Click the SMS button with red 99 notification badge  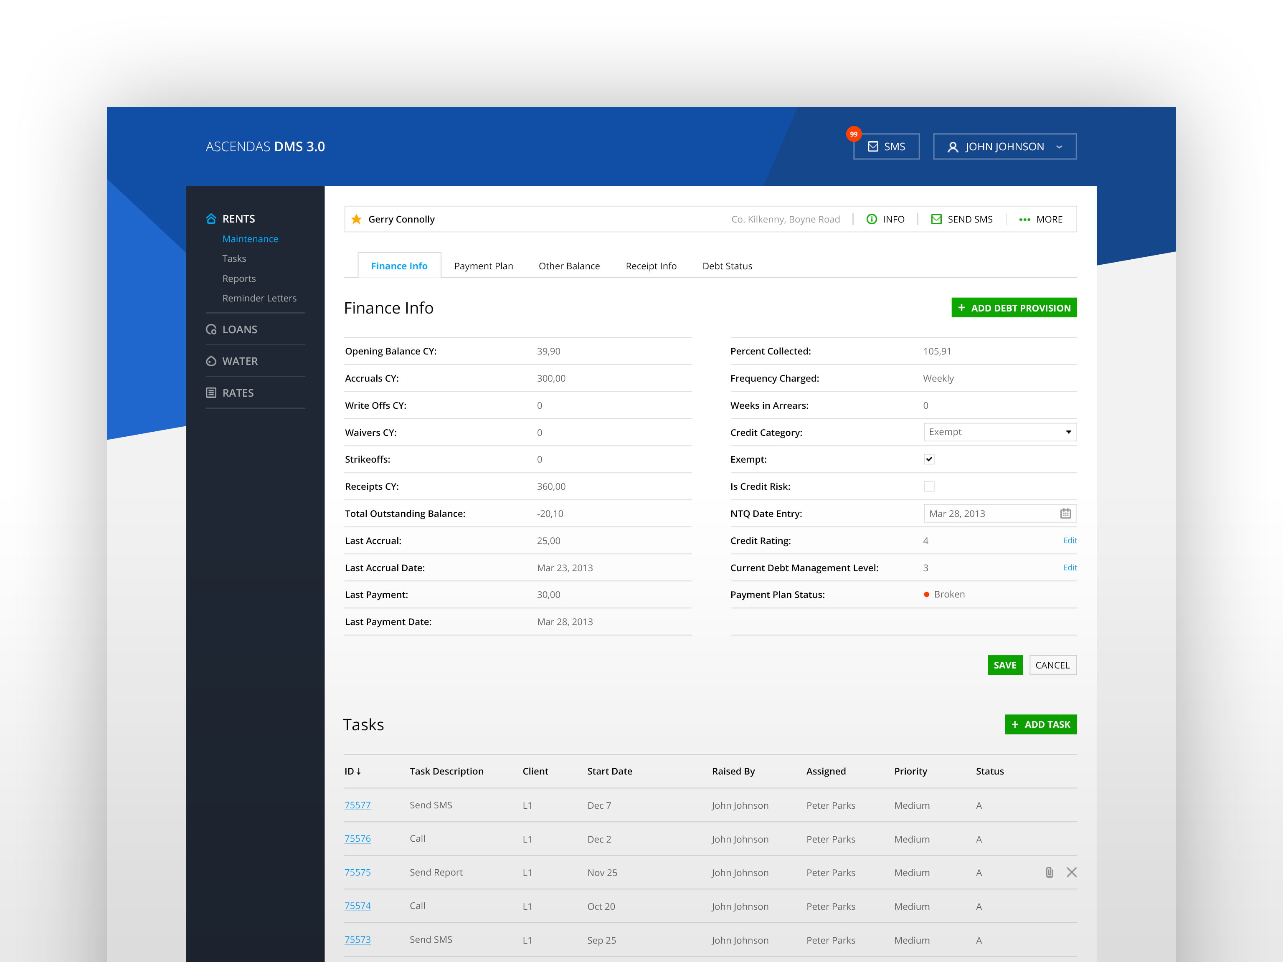coord(886,147)
